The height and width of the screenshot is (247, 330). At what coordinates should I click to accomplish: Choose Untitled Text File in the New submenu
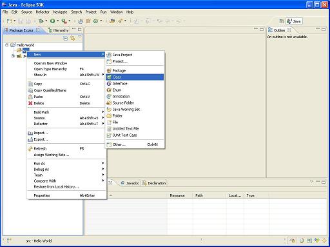click(135, 128)
